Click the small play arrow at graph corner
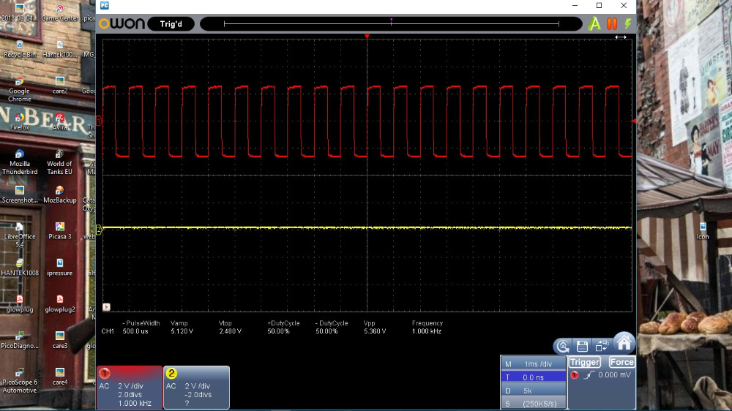 [x=107, y=307]
